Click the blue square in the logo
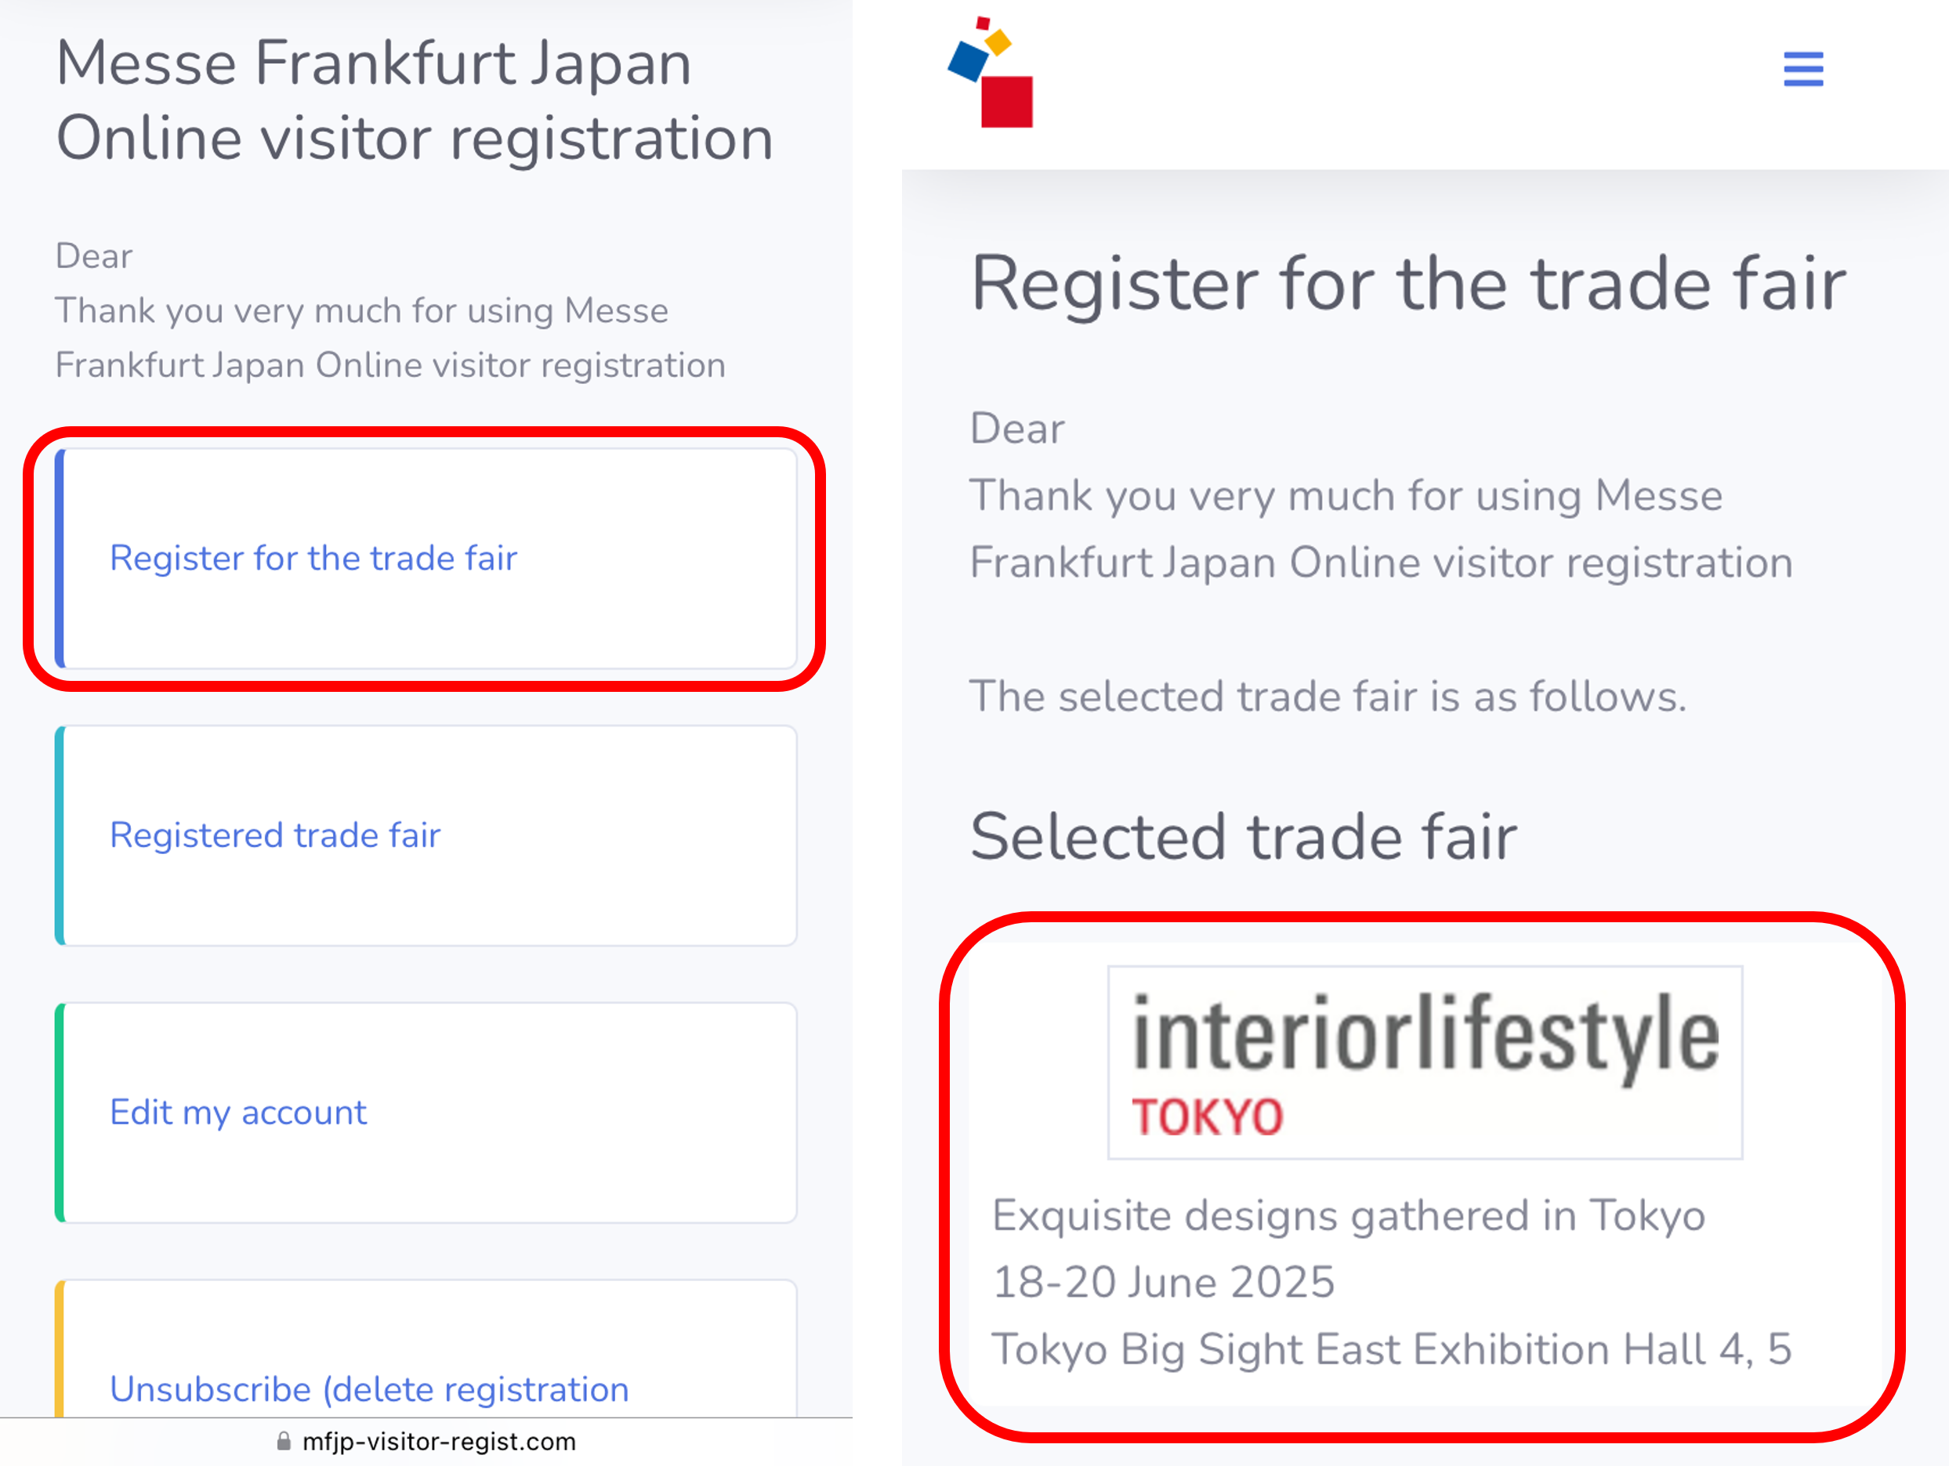The image size is (1949, 1466). 969,60
